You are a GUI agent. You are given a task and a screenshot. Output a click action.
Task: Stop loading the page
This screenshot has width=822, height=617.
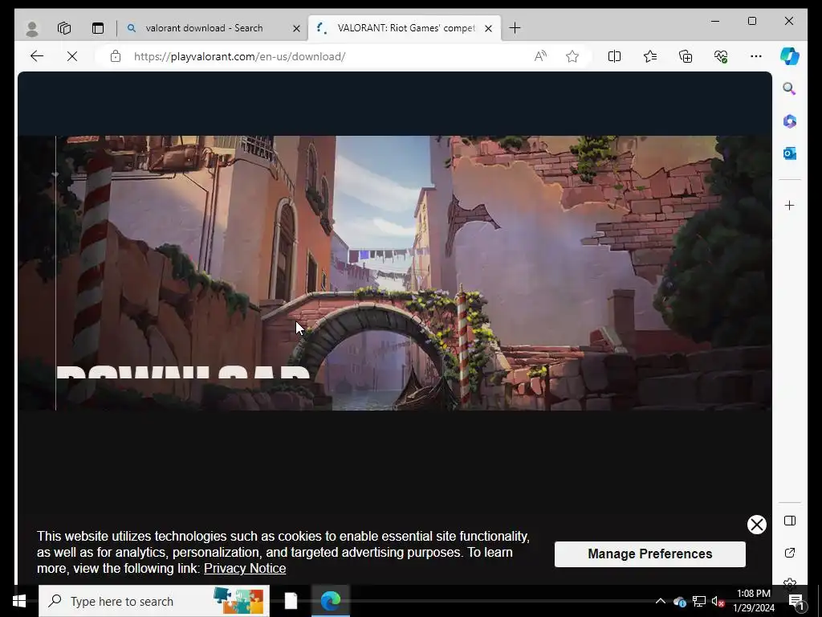(x=72, y=56)
